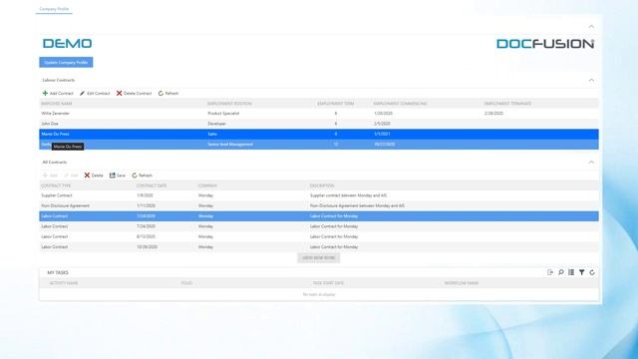Sort by Description column header
This screenshot has height=359, width=638.
pos(322,185)
